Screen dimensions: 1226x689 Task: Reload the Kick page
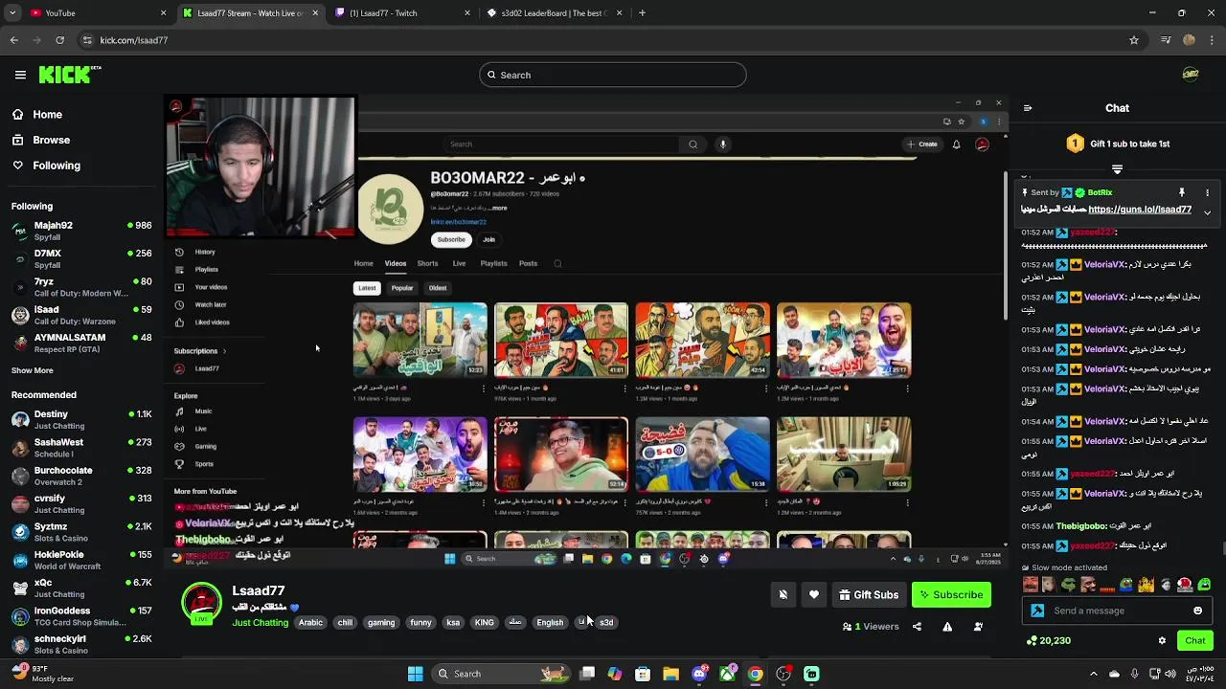click(x=59, y=40)
